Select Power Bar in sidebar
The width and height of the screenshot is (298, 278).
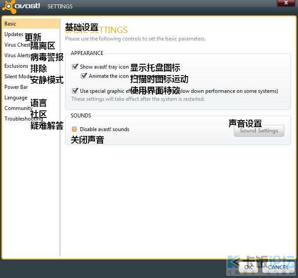pos(16,87)
